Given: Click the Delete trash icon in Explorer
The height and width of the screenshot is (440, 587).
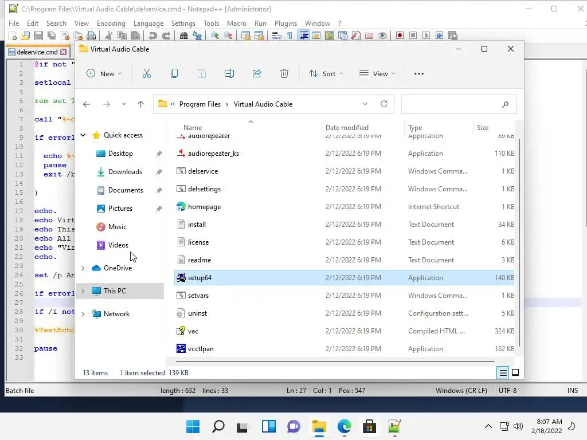Looking at the screenshot, I should [x=284, y=74].
